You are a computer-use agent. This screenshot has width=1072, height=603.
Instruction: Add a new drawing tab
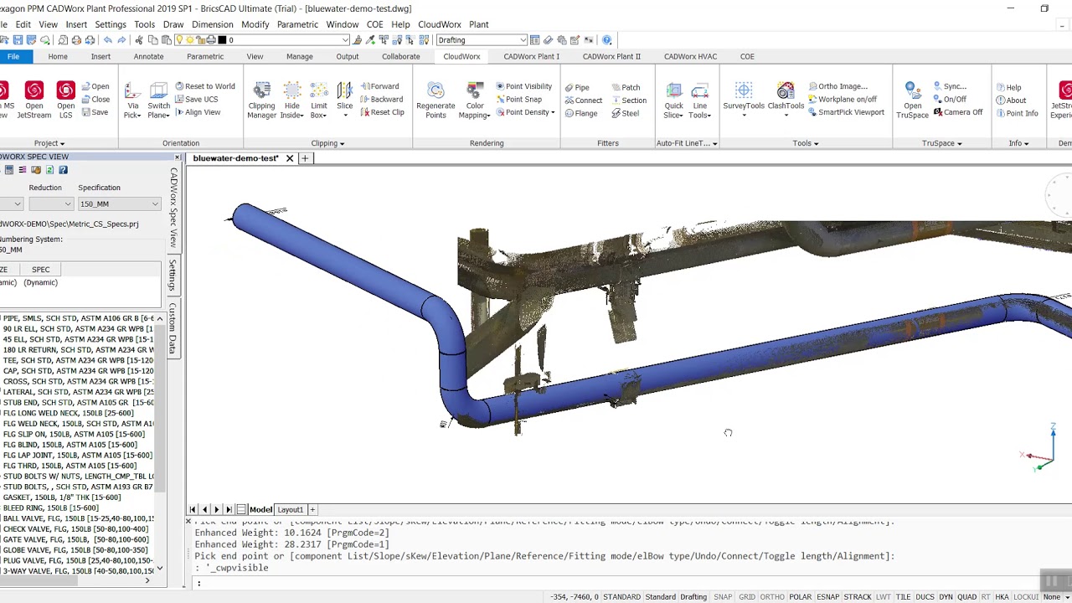[x=305, y=158]
